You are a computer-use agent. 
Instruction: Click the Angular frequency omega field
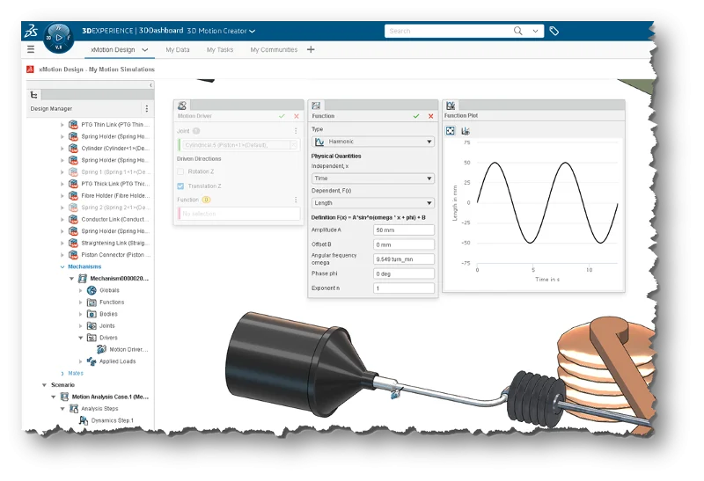click(x=404, y=259)
